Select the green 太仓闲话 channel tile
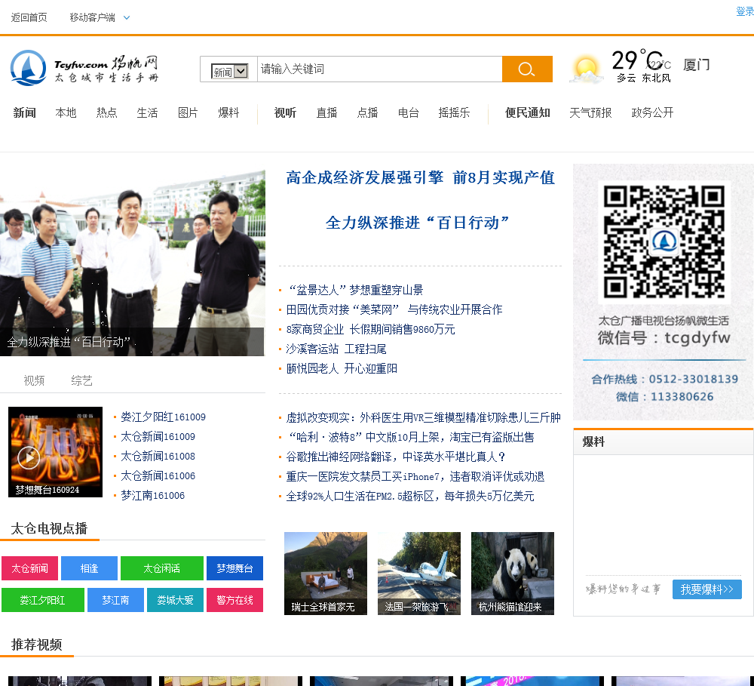The width and height of the screenshot is (754, 686). pyautogui.click(x=161, y=568)
